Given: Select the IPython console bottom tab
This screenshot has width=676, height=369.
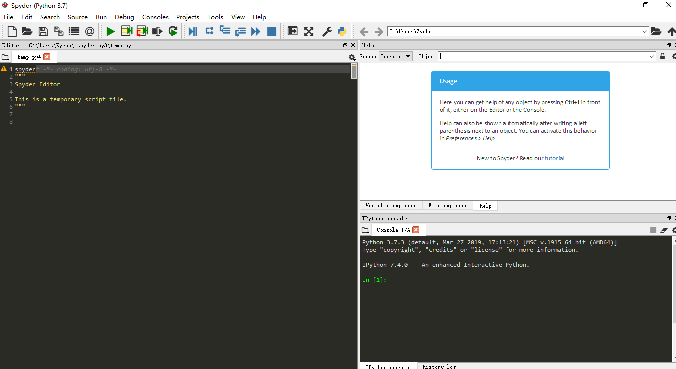Looking at the screenshot, I should coord(388,367).
